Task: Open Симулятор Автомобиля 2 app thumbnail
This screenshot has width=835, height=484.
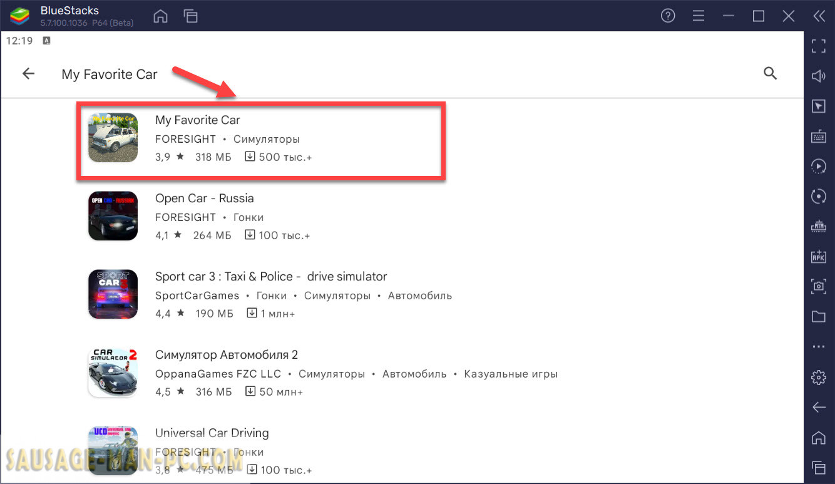Action: click(113, 373)
